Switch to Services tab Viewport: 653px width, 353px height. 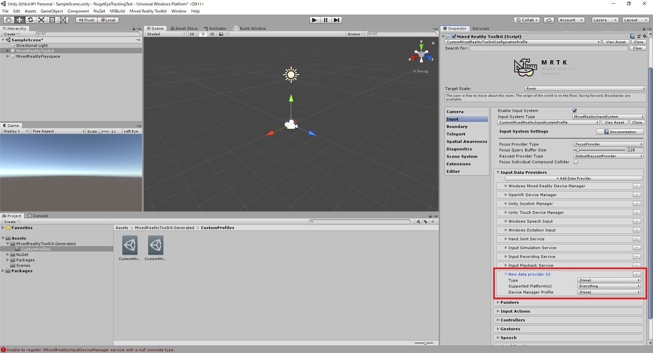[x=480, y=28]
